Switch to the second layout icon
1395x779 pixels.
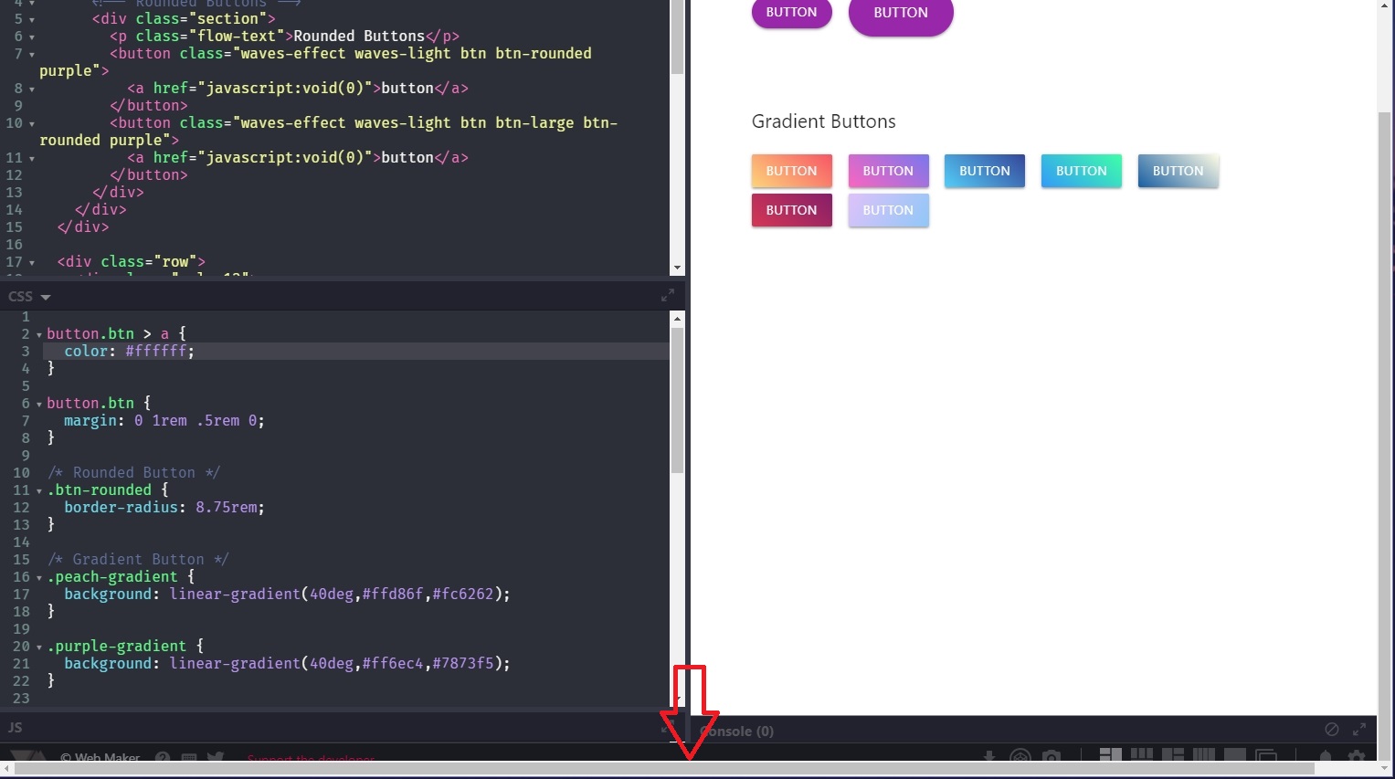click(x=1141, y=755)
